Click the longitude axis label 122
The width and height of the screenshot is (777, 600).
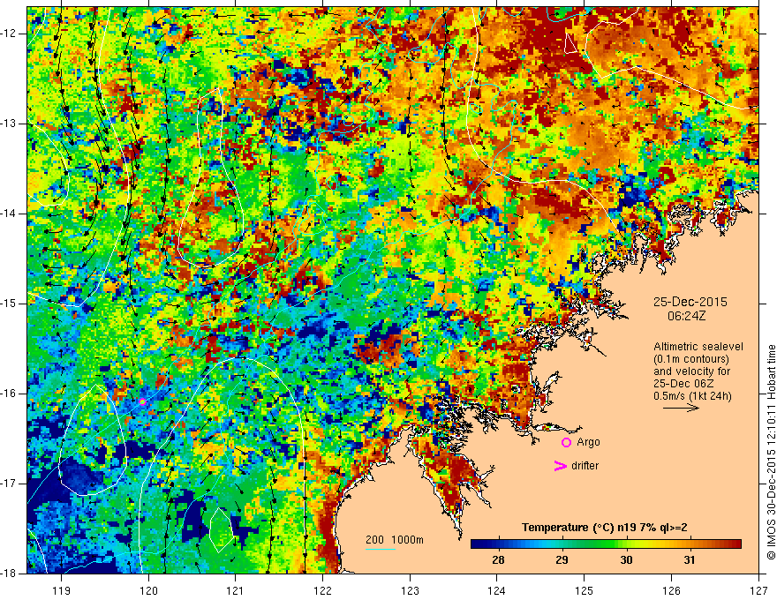322,590
